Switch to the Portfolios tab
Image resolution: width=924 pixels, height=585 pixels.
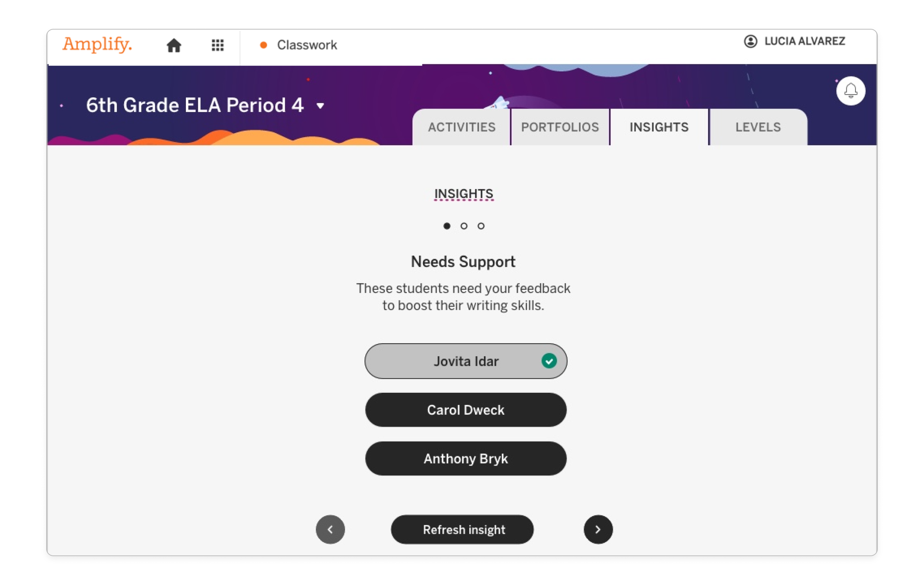coord(560,127)
